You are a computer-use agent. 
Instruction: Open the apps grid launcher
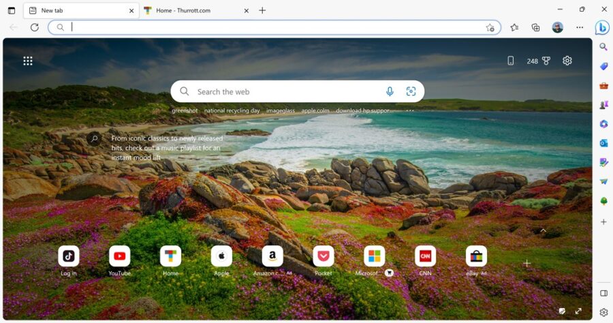pyautogui.click(x=28, y=61)
